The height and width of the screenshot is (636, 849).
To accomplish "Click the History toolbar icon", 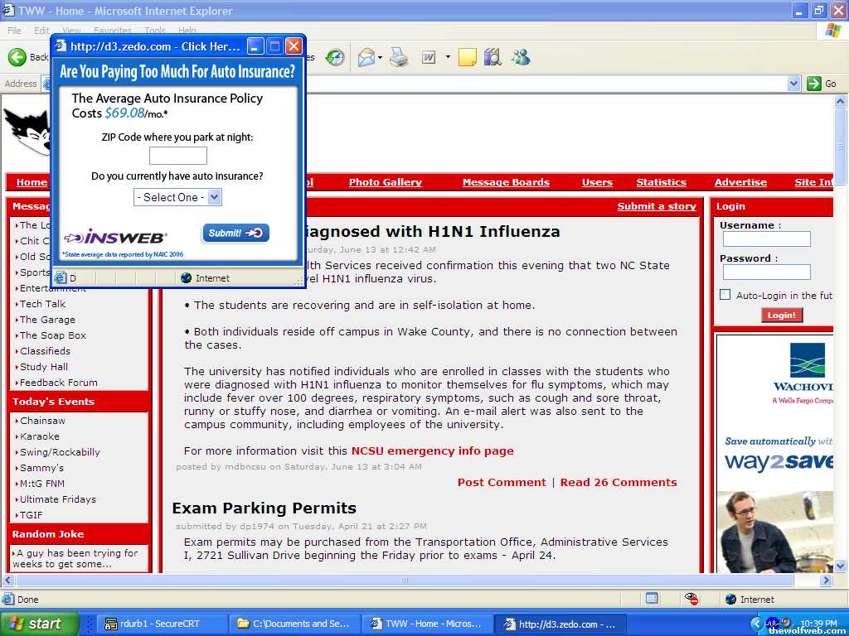I will point(335,57).
